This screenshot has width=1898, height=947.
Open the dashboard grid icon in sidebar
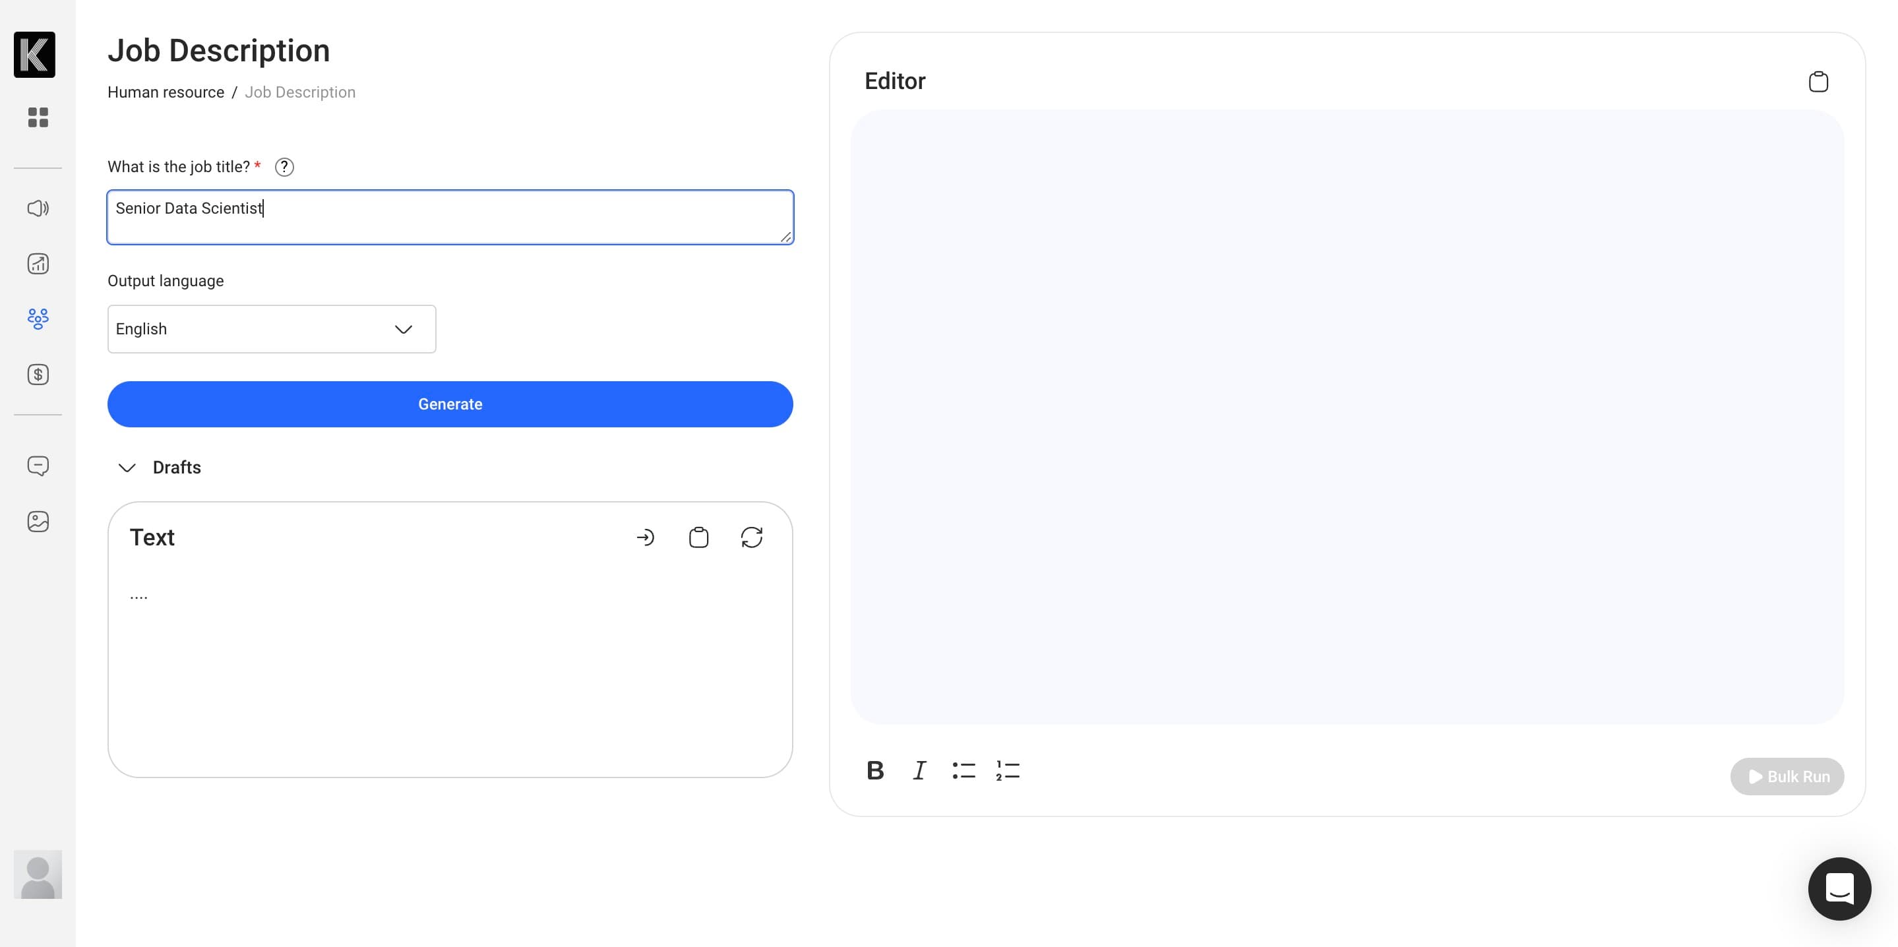(x=38, y=117)
